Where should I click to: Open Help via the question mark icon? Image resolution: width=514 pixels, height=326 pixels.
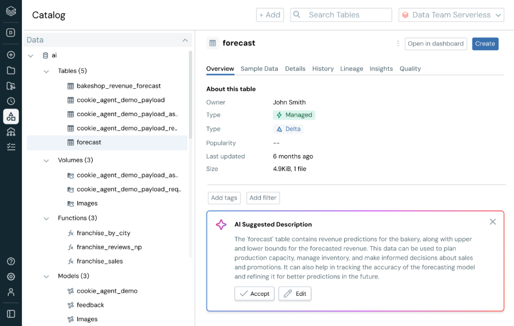coord(11,261)
